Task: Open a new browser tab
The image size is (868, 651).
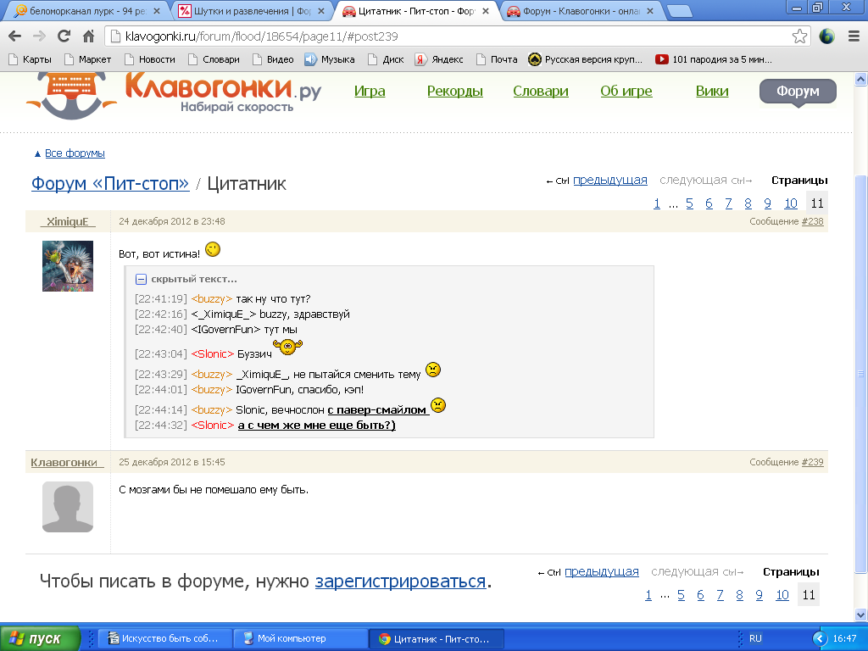Action: (x=679, y=11)
